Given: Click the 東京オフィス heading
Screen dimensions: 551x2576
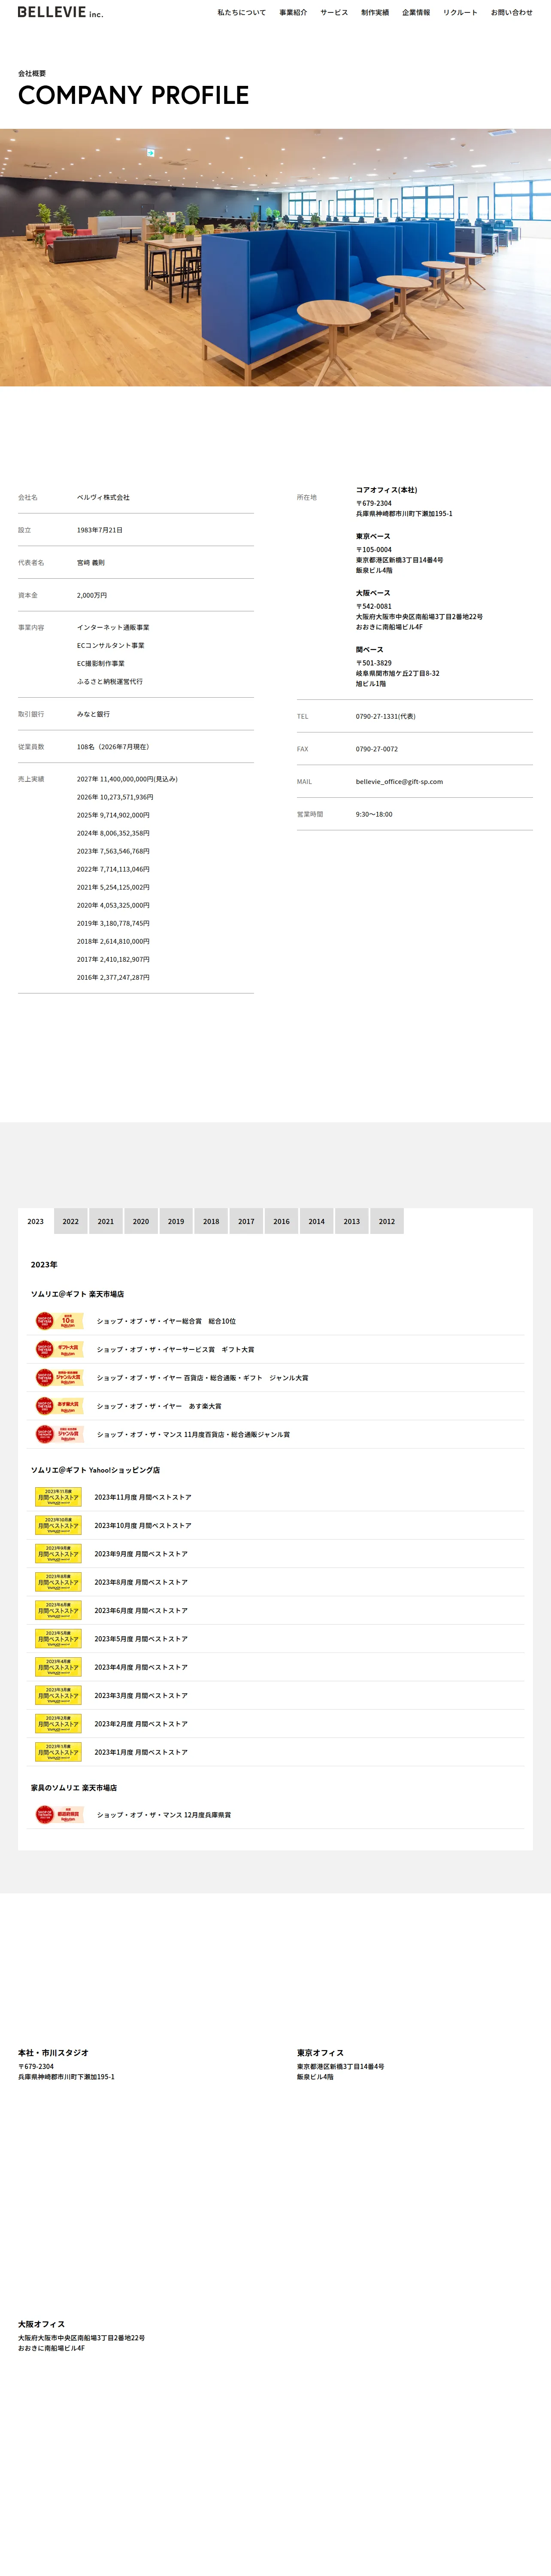Looking at the screenshot, I should (320, 2053).
